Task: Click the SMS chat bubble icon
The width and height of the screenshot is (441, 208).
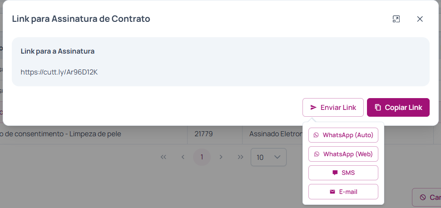Action: point(335,173)
